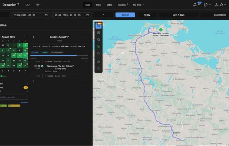
Task: Open dropdown arrow next to help icon
Action: coord(210,5)
